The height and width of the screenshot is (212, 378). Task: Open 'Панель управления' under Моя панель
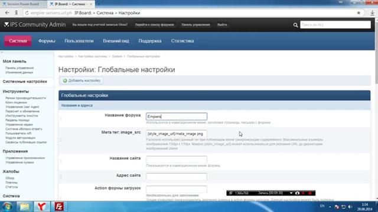point(19,68)
